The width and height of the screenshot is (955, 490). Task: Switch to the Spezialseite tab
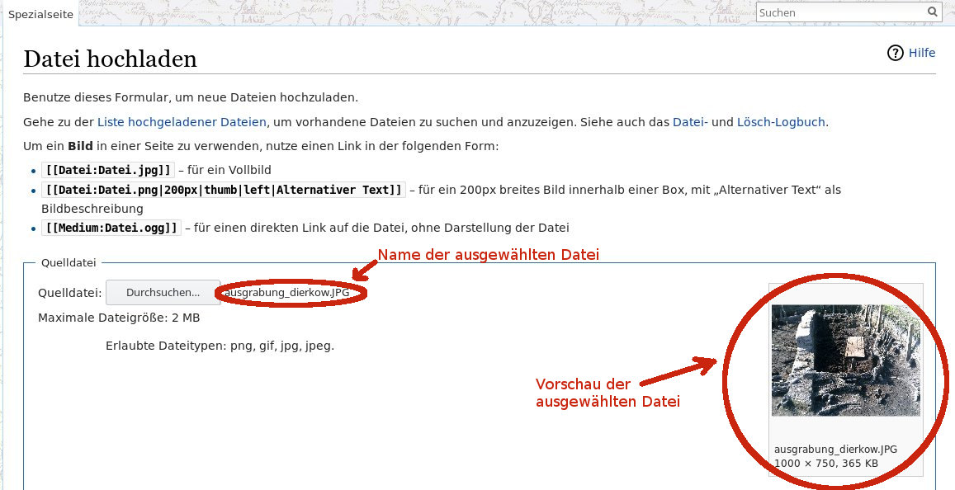coord(40,15)
